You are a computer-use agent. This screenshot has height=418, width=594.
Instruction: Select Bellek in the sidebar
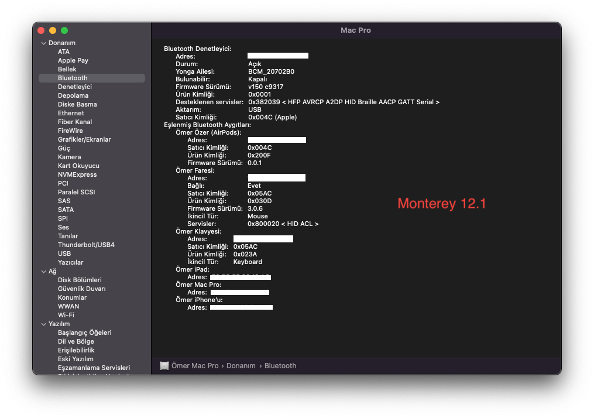(x=67, y=69)
